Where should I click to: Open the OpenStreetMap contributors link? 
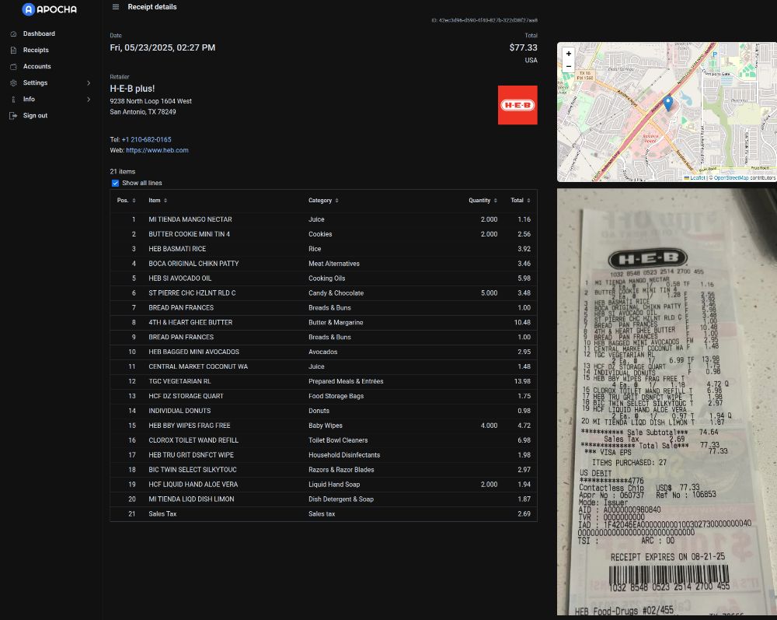click(730, 177)
